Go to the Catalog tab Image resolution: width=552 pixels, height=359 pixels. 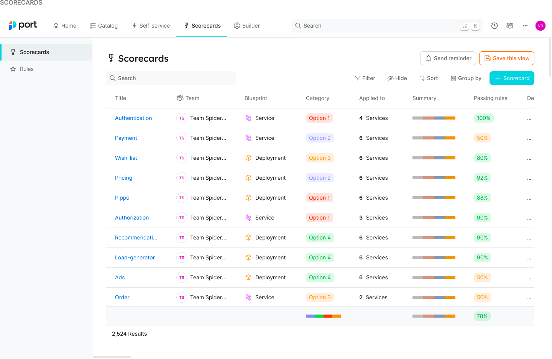[103, 26]
